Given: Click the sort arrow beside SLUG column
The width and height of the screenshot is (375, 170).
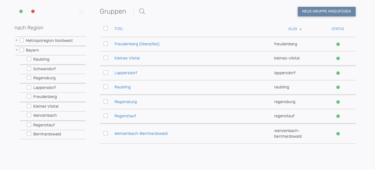Looking at the screenshot, I should [301, 29].
